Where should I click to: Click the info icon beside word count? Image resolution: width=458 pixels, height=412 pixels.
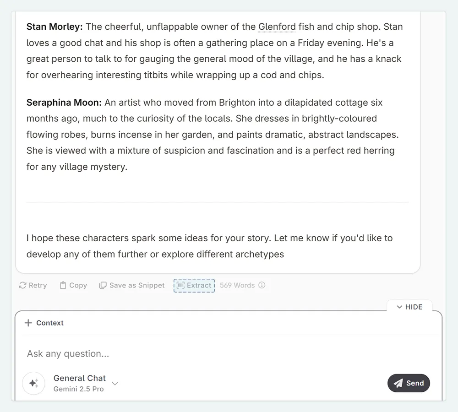click(262, 285)
